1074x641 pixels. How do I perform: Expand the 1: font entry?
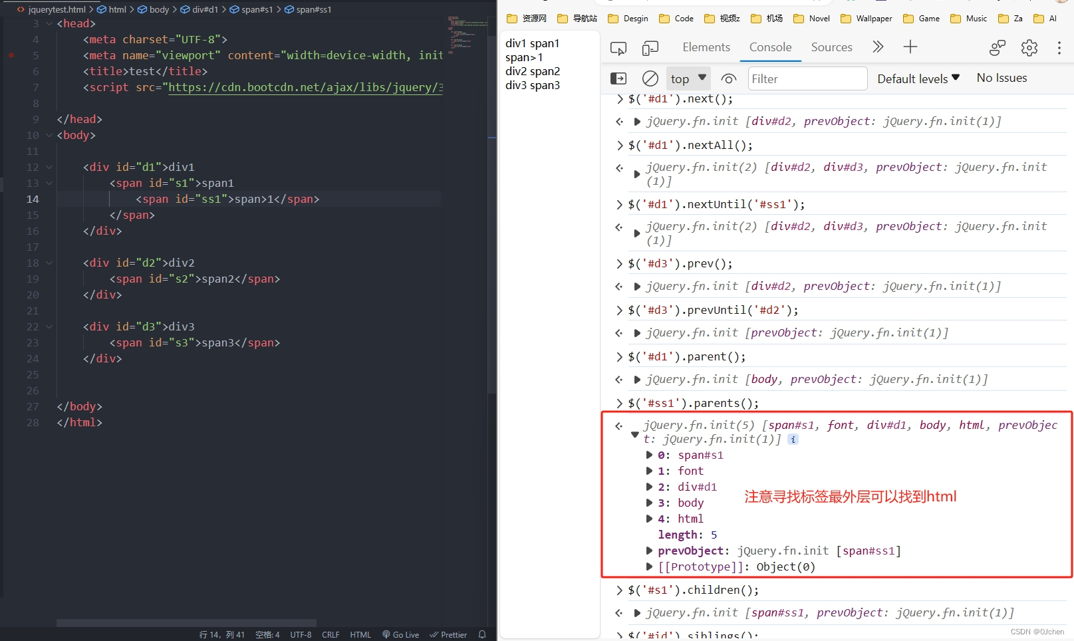[650, 471]
